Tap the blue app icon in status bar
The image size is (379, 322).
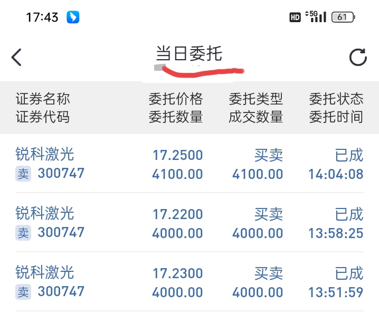click(x=73, y=17)
